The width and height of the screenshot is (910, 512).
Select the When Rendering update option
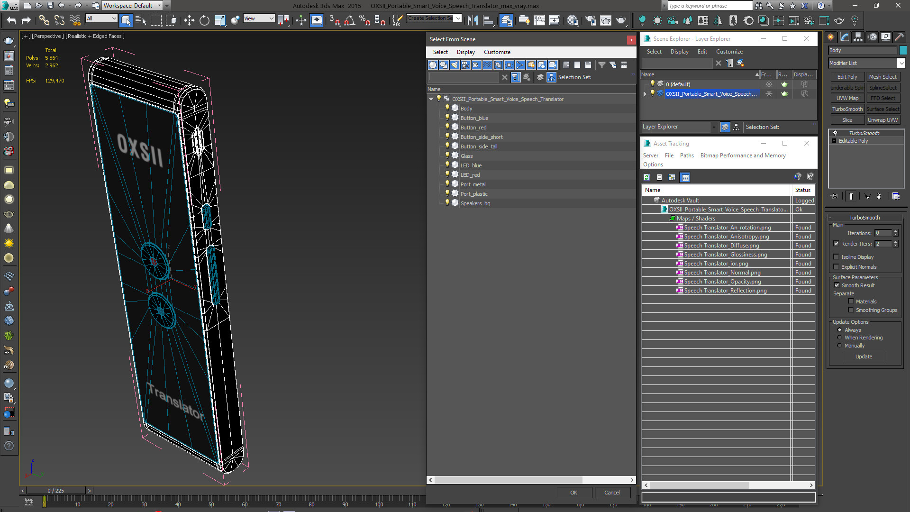pos(839,337)
